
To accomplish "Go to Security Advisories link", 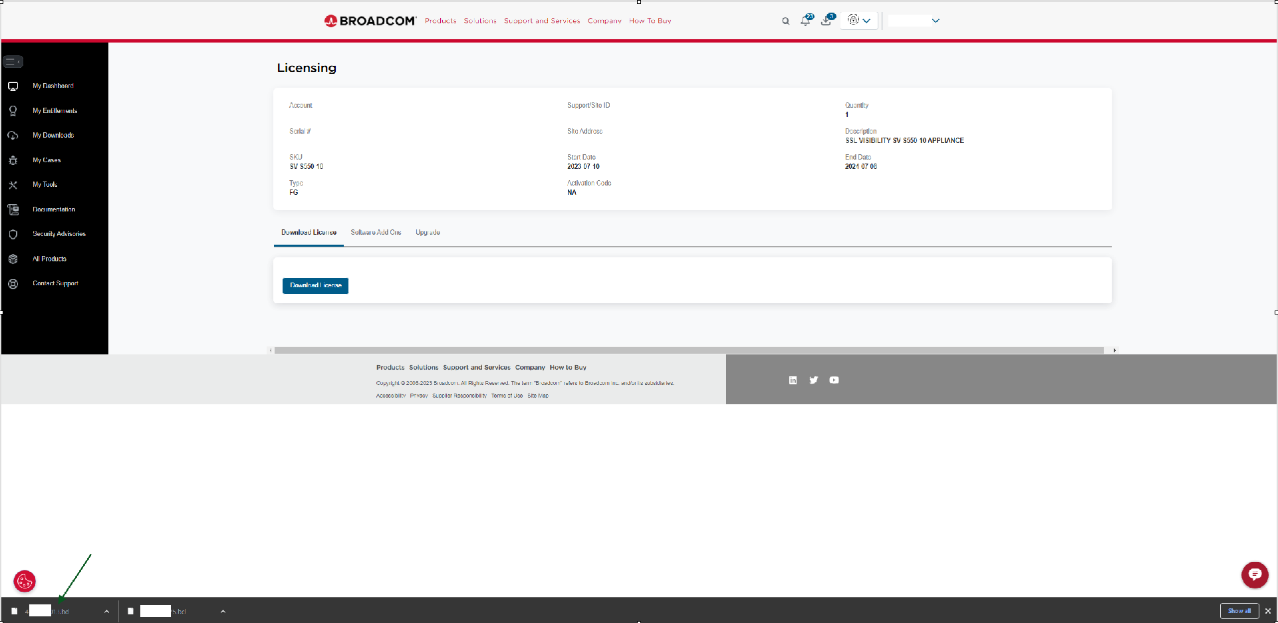I will click(59, 234).
